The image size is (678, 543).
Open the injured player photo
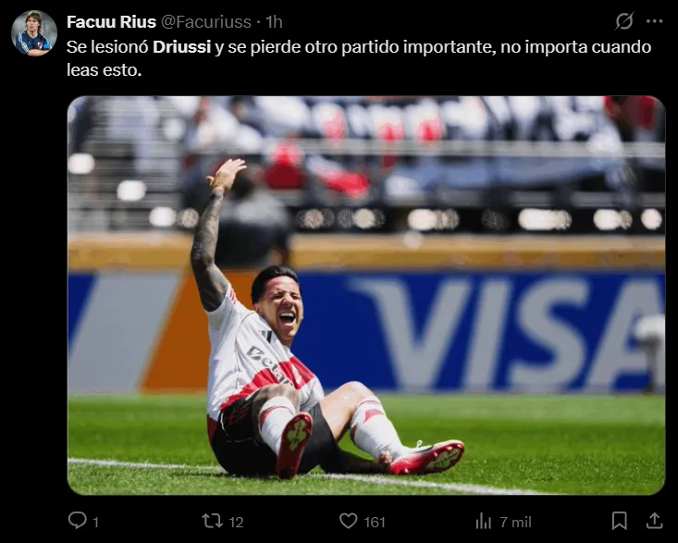pos(366,295)
